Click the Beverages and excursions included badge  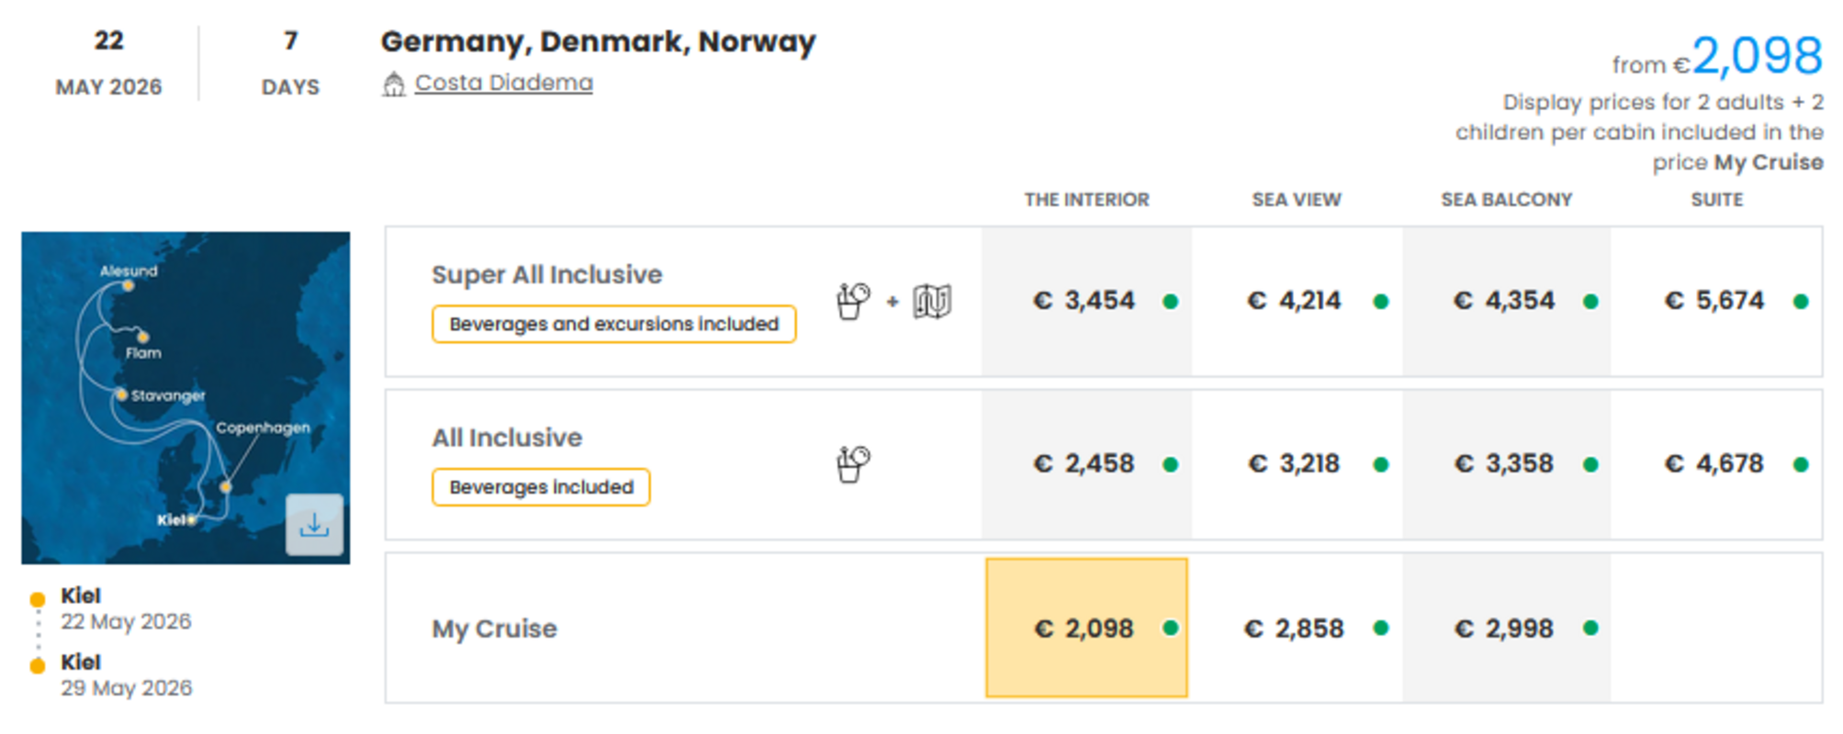(x=613, y=324)
